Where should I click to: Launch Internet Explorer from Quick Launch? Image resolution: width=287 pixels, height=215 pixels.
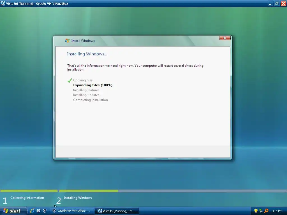pyautogui.click(x=32, y=211)
